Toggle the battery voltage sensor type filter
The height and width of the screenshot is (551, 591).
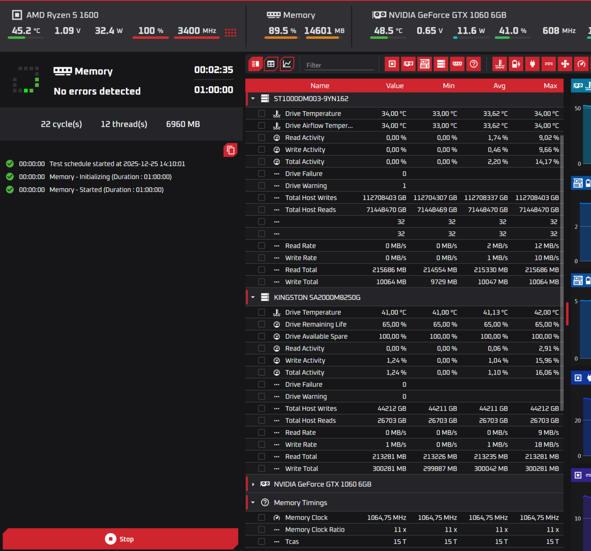[516, 64]
